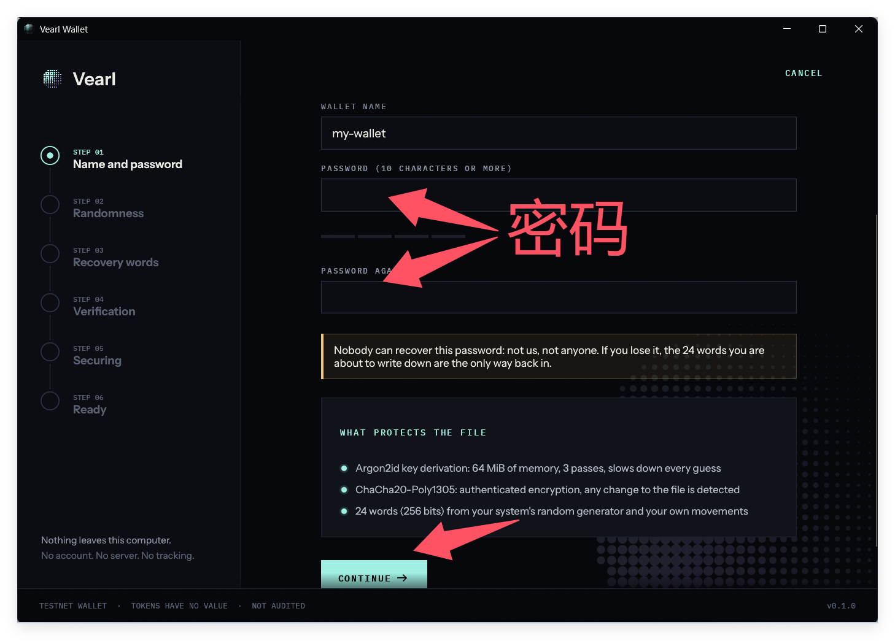Click the 'WHAT PROTECTS THE FILE' heading
This screenshot has width=895, height=641.
413,433
